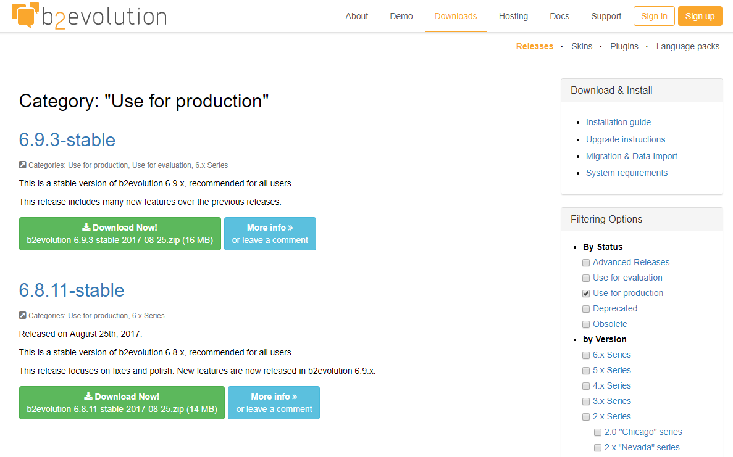
Task: Open the System requirements link
Action: click(x=626, y=173)
